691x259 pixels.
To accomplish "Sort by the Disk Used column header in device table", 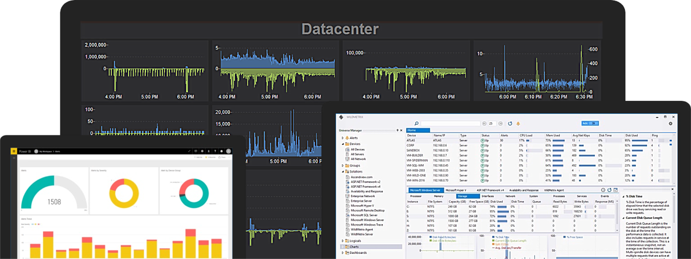I will pos(633,135).
